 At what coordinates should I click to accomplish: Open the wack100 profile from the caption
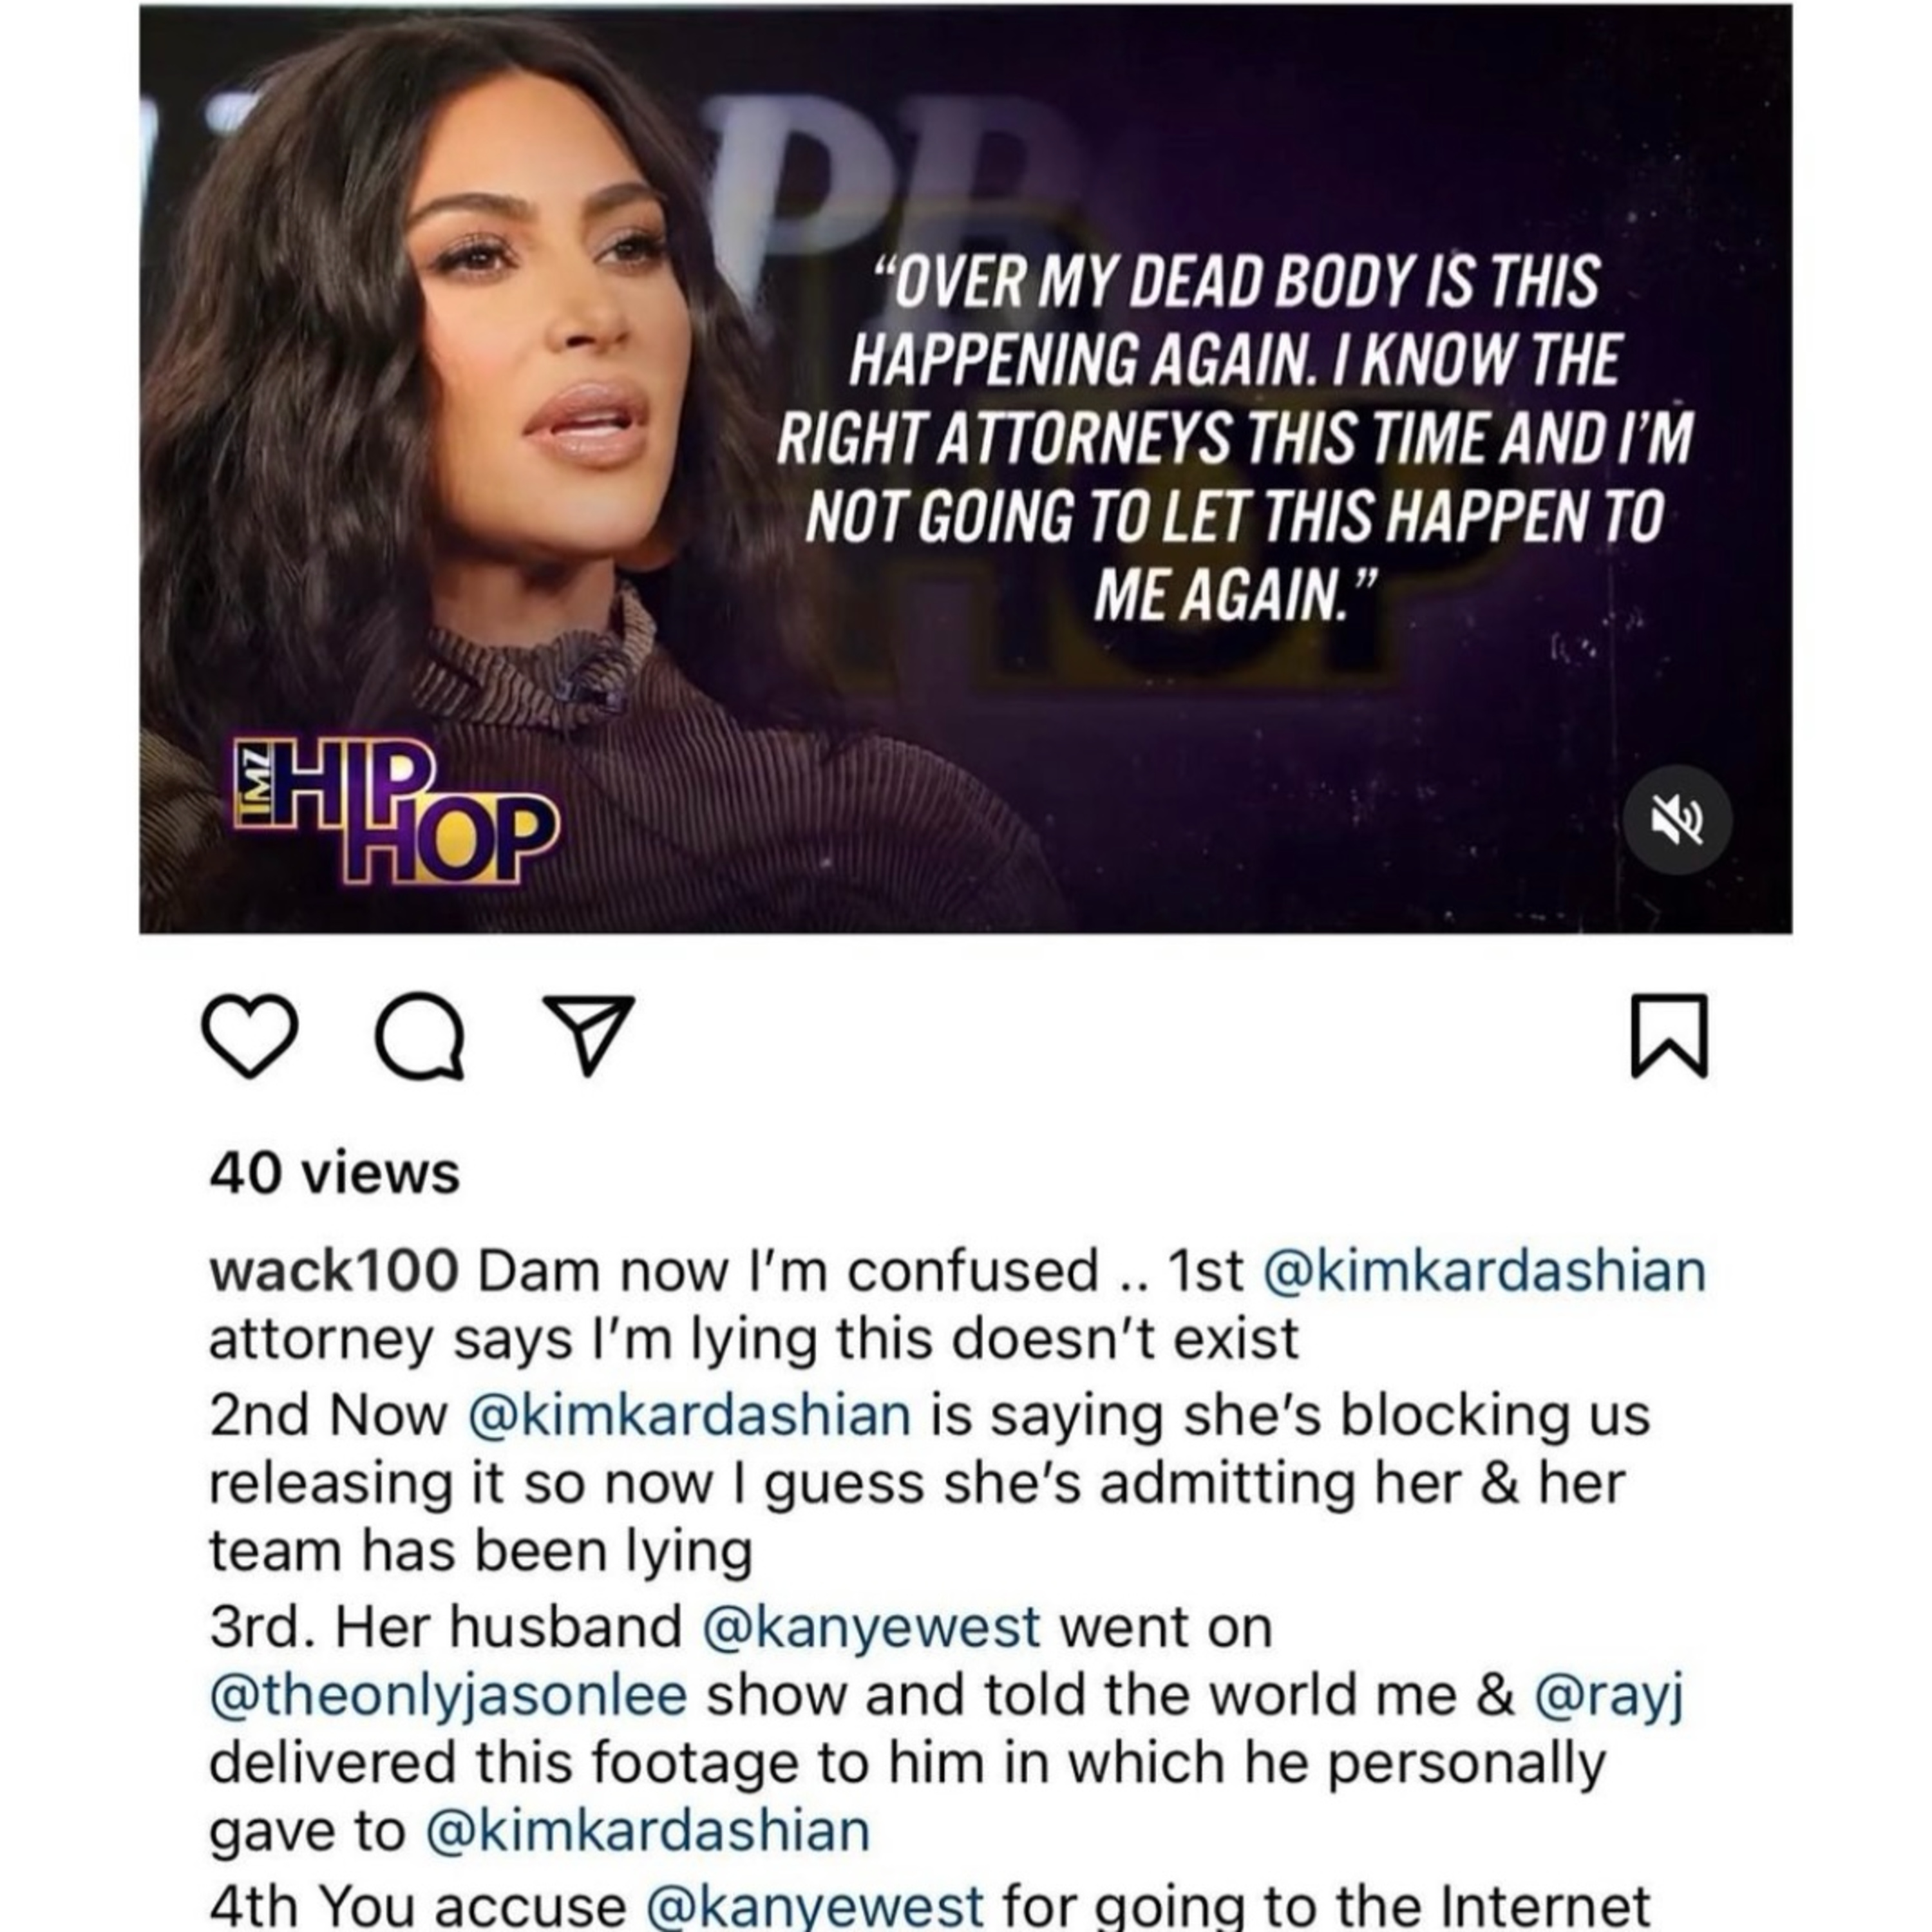(x=334, y=1271)
